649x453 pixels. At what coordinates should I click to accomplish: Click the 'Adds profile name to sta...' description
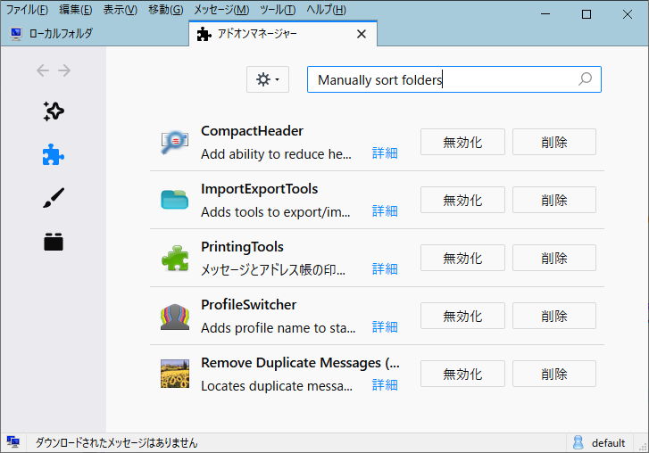point(279,328)
